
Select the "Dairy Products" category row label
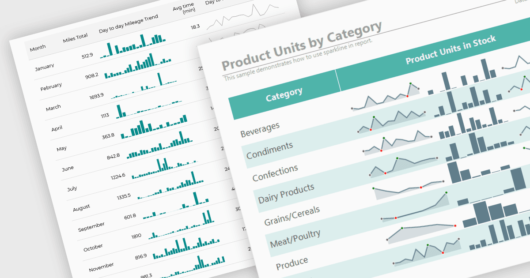tap(286, 193)
